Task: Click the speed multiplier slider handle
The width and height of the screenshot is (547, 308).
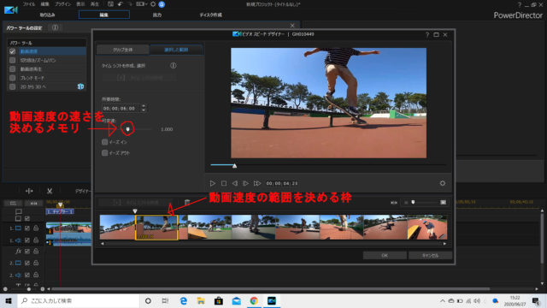Action: 127,129
